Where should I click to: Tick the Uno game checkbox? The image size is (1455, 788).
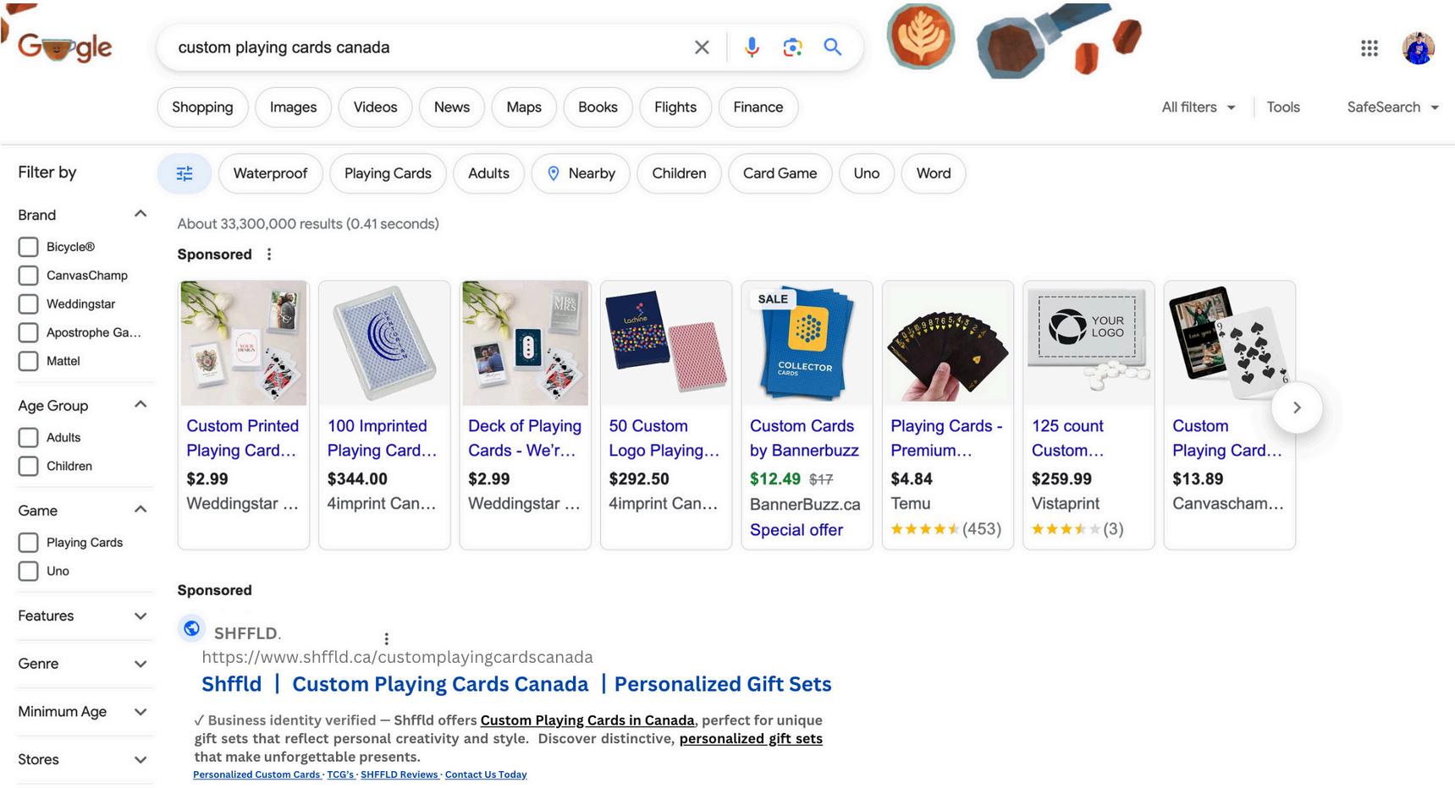[29, 571]
